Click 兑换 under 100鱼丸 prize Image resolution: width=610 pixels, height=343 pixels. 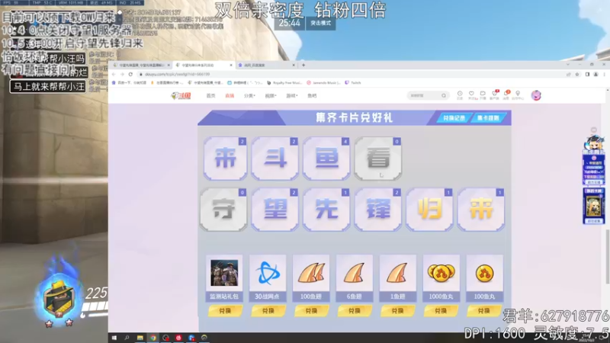coord(484,311)
